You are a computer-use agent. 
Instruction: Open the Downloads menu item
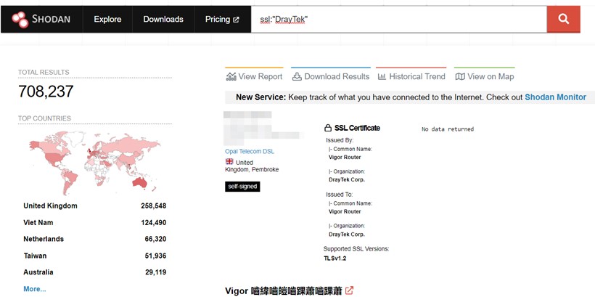(163, 19)
